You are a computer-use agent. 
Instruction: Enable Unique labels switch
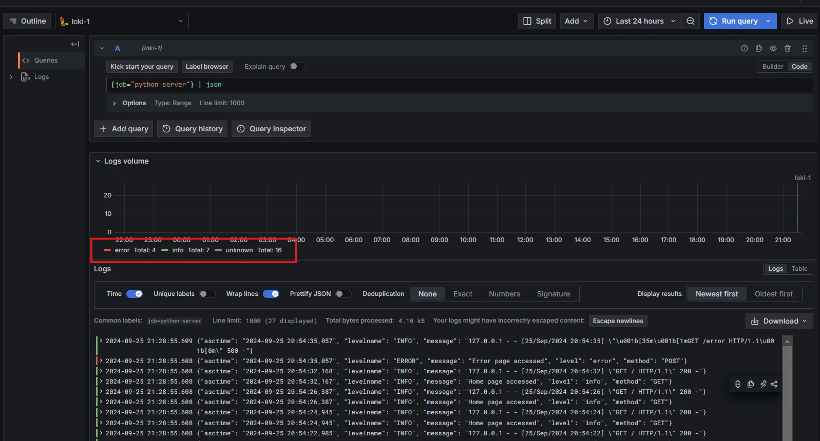coord(207,294)
